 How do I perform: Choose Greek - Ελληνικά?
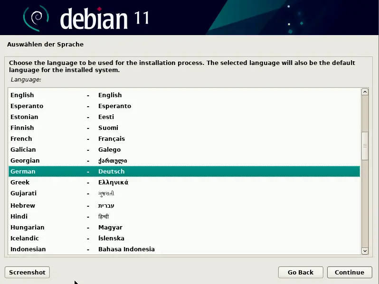coord(184,182)
